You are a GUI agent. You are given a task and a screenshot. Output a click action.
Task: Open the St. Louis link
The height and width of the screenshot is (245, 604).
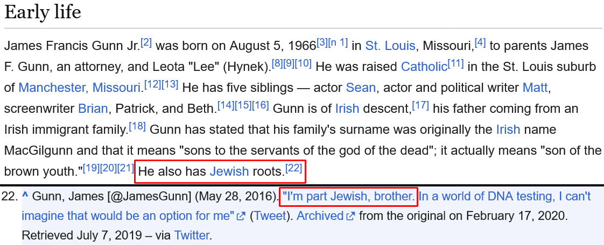(390, 46)
